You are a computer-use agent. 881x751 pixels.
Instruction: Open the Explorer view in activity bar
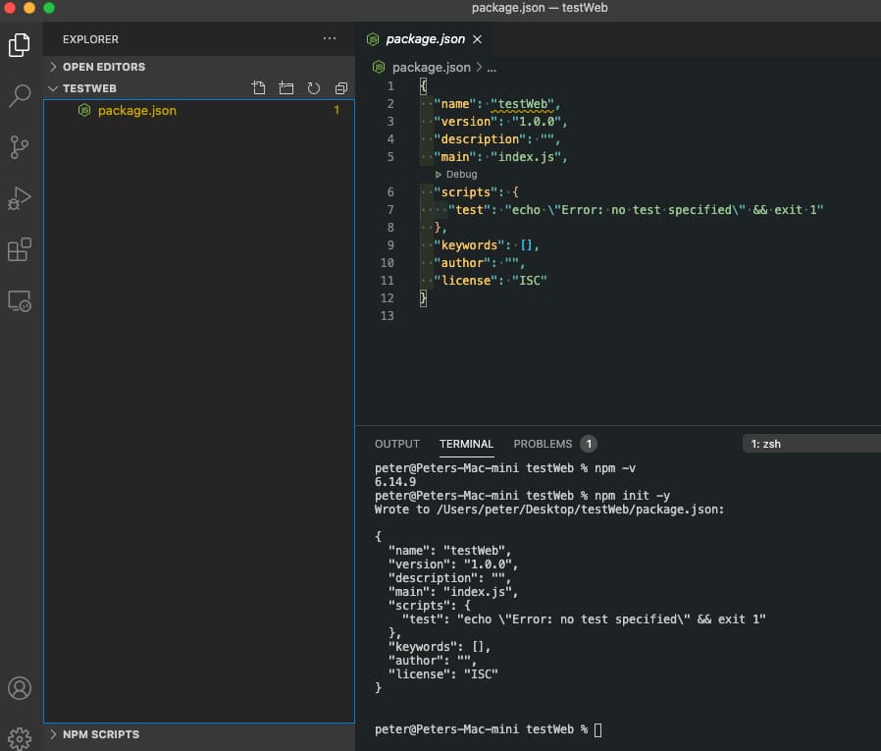pos(20,45)
